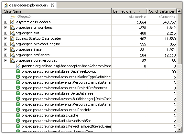The width and height of the screenshot is (184, 134).
Task: Select the org.eclipse.swt row
Action: 89,33
